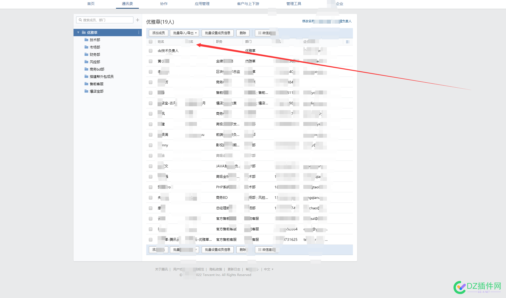Click the 部门 column header
This screenshot has height=298, width=506.
tap(248, 42)
